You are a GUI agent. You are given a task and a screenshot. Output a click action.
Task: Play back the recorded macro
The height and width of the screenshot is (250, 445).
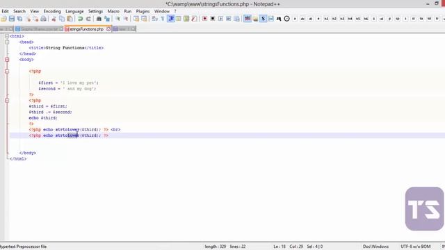click(x=220, y=19)
